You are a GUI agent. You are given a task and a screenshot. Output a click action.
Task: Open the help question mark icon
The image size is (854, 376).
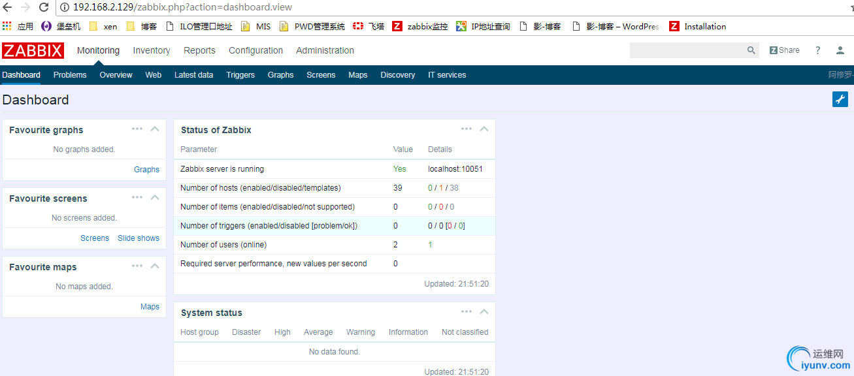817,50
